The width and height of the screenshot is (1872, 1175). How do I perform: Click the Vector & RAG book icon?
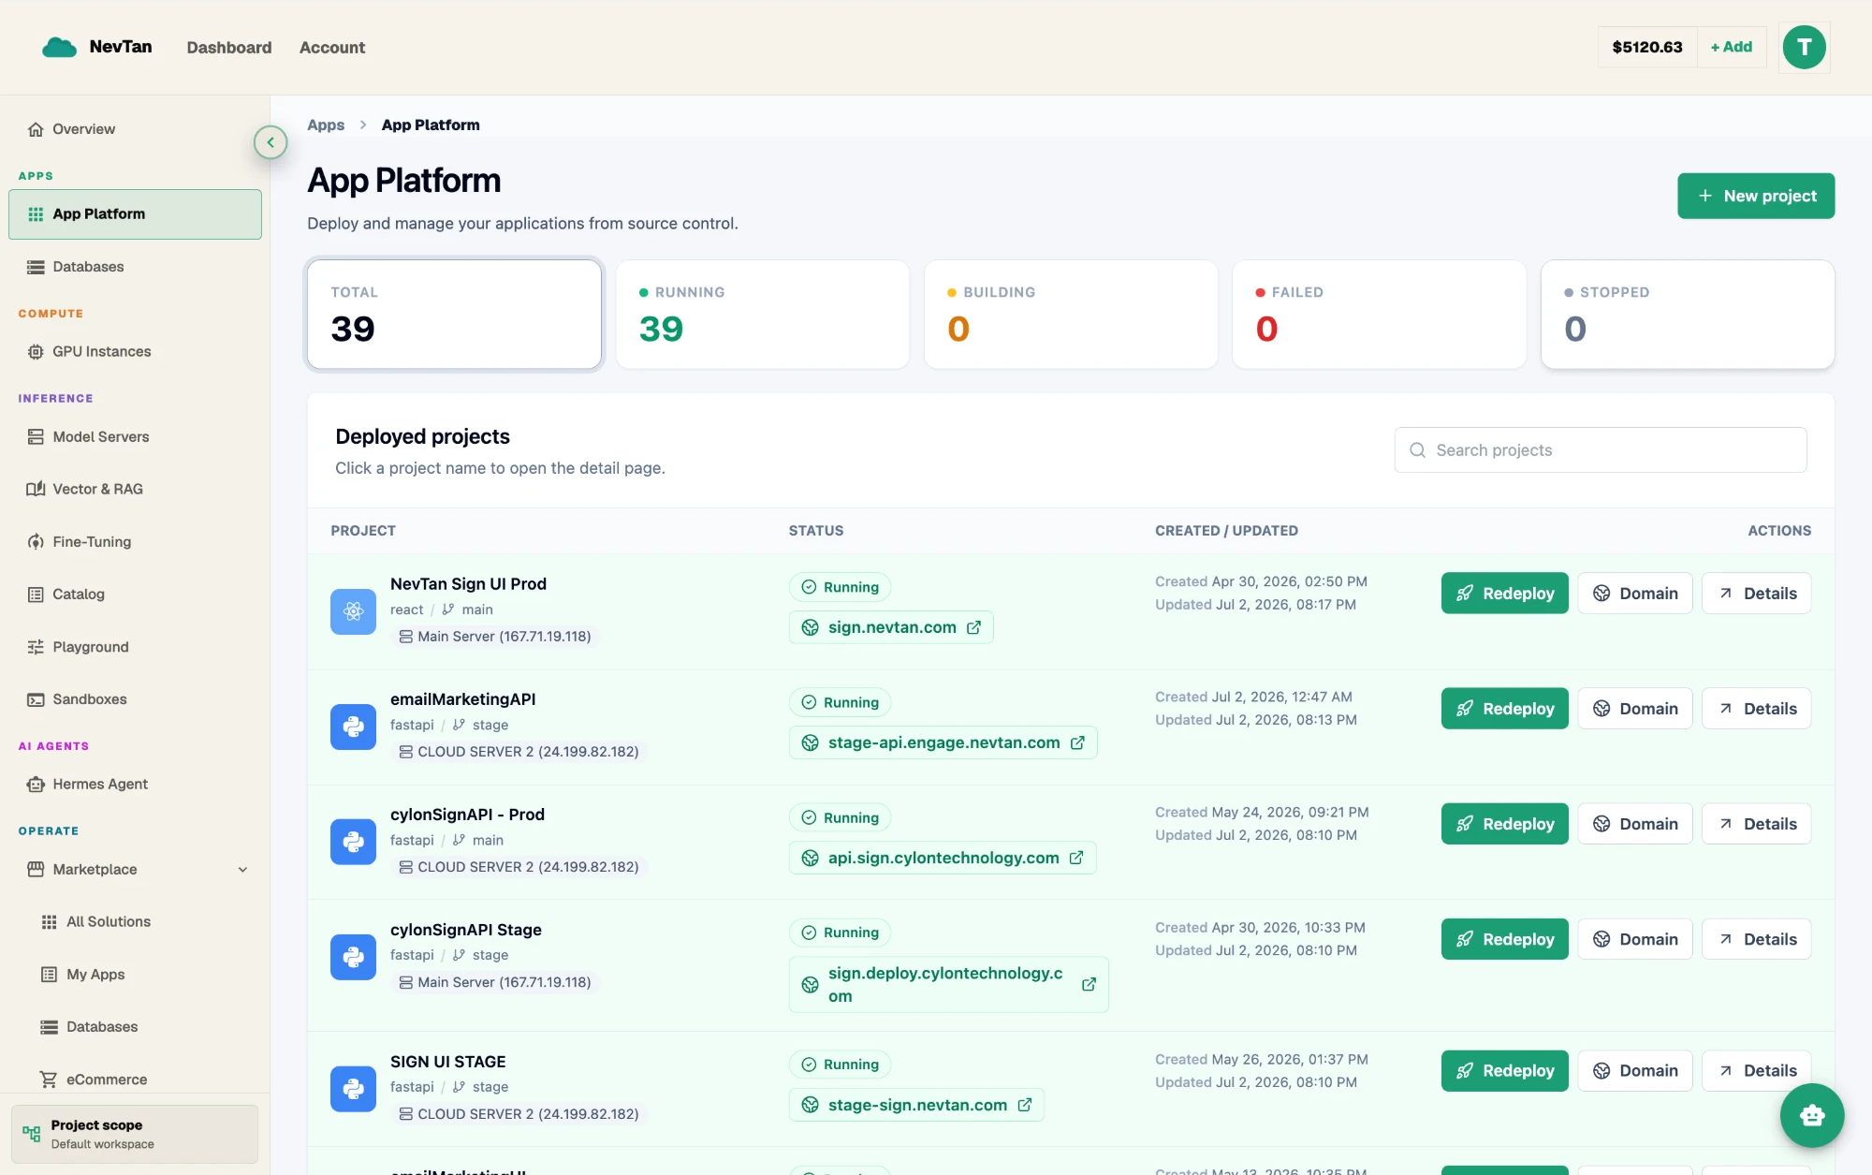36,490
